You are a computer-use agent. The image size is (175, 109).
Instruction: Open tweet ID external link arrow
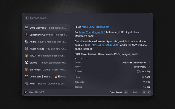(x=149, y=62)
